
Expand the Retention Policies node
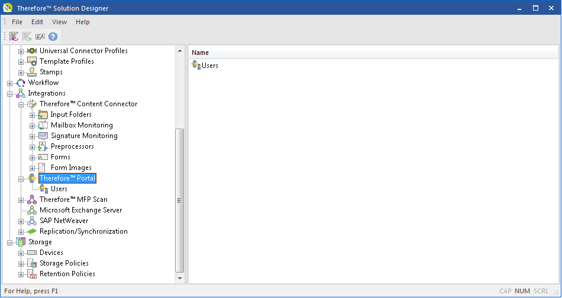point(21,275)
